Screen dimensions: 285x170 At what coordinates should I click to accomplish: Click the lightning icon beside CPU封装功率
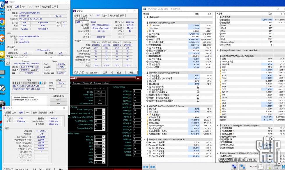click(147, 120)
